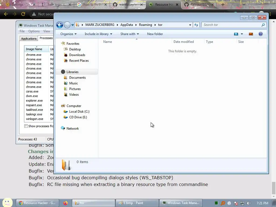Viewport: 276px width, 207px height.
Task: Click the refresh button beside address bar
Action: pyautogui.click(x=196, y=25)
